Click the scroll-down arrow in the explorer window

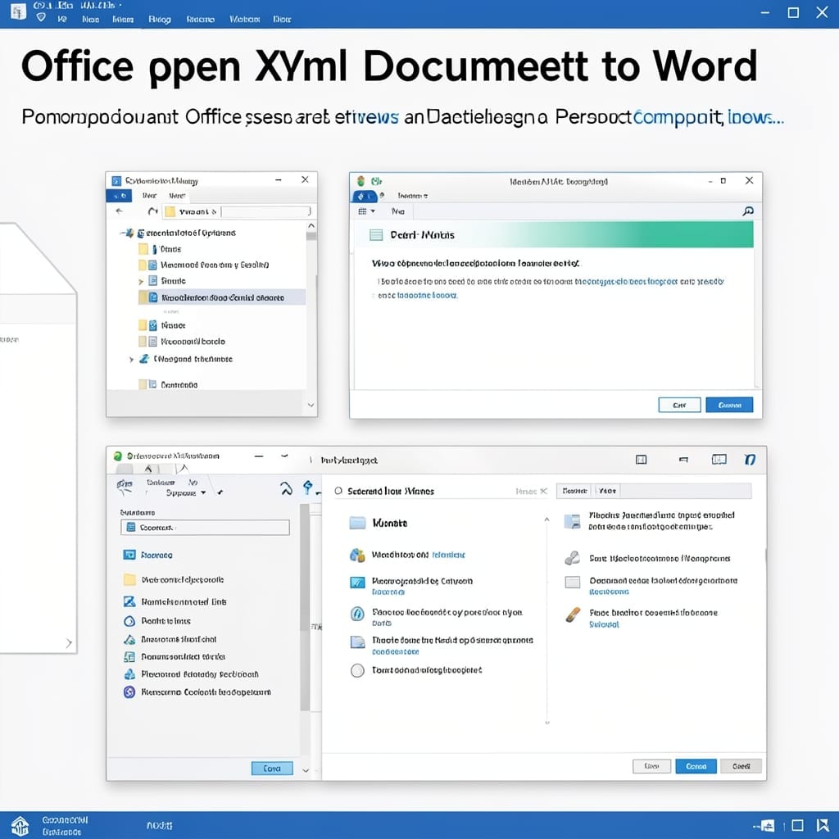[x=311, y=405]
